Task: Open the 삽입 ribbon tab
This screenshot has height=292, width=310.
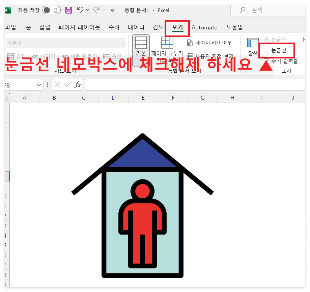Action: 45,27
